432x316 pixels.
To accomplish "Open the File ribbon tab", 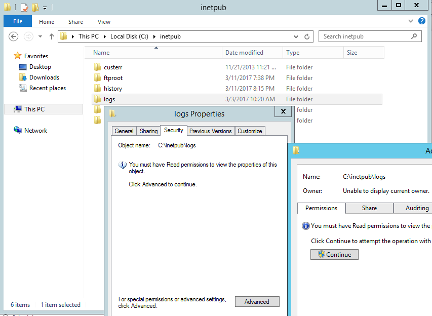I will click(x=18, y=21).
